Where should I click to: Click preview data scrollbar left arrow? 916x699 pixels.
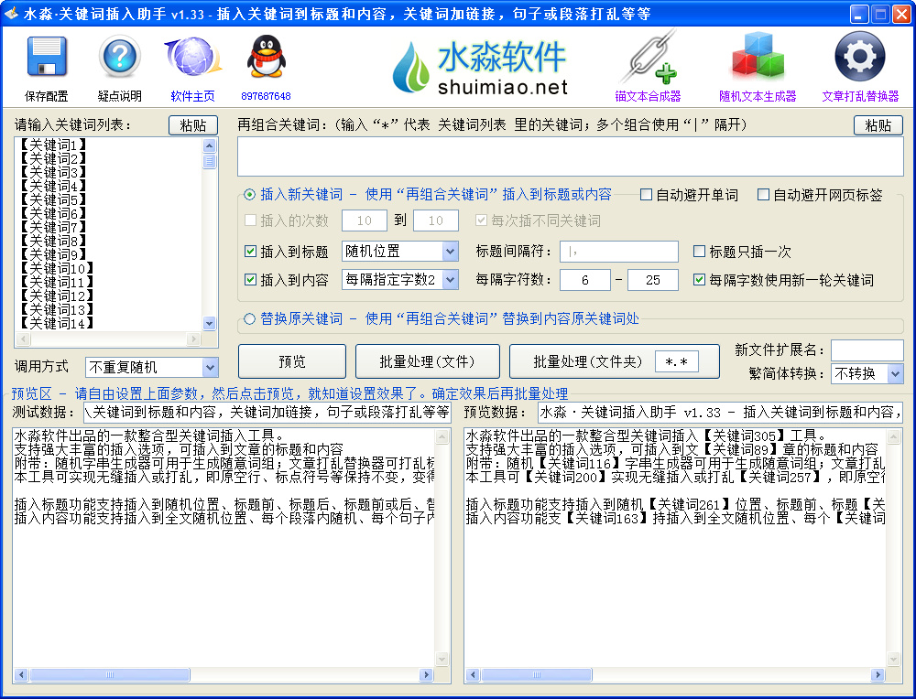(x=473, y=675)
